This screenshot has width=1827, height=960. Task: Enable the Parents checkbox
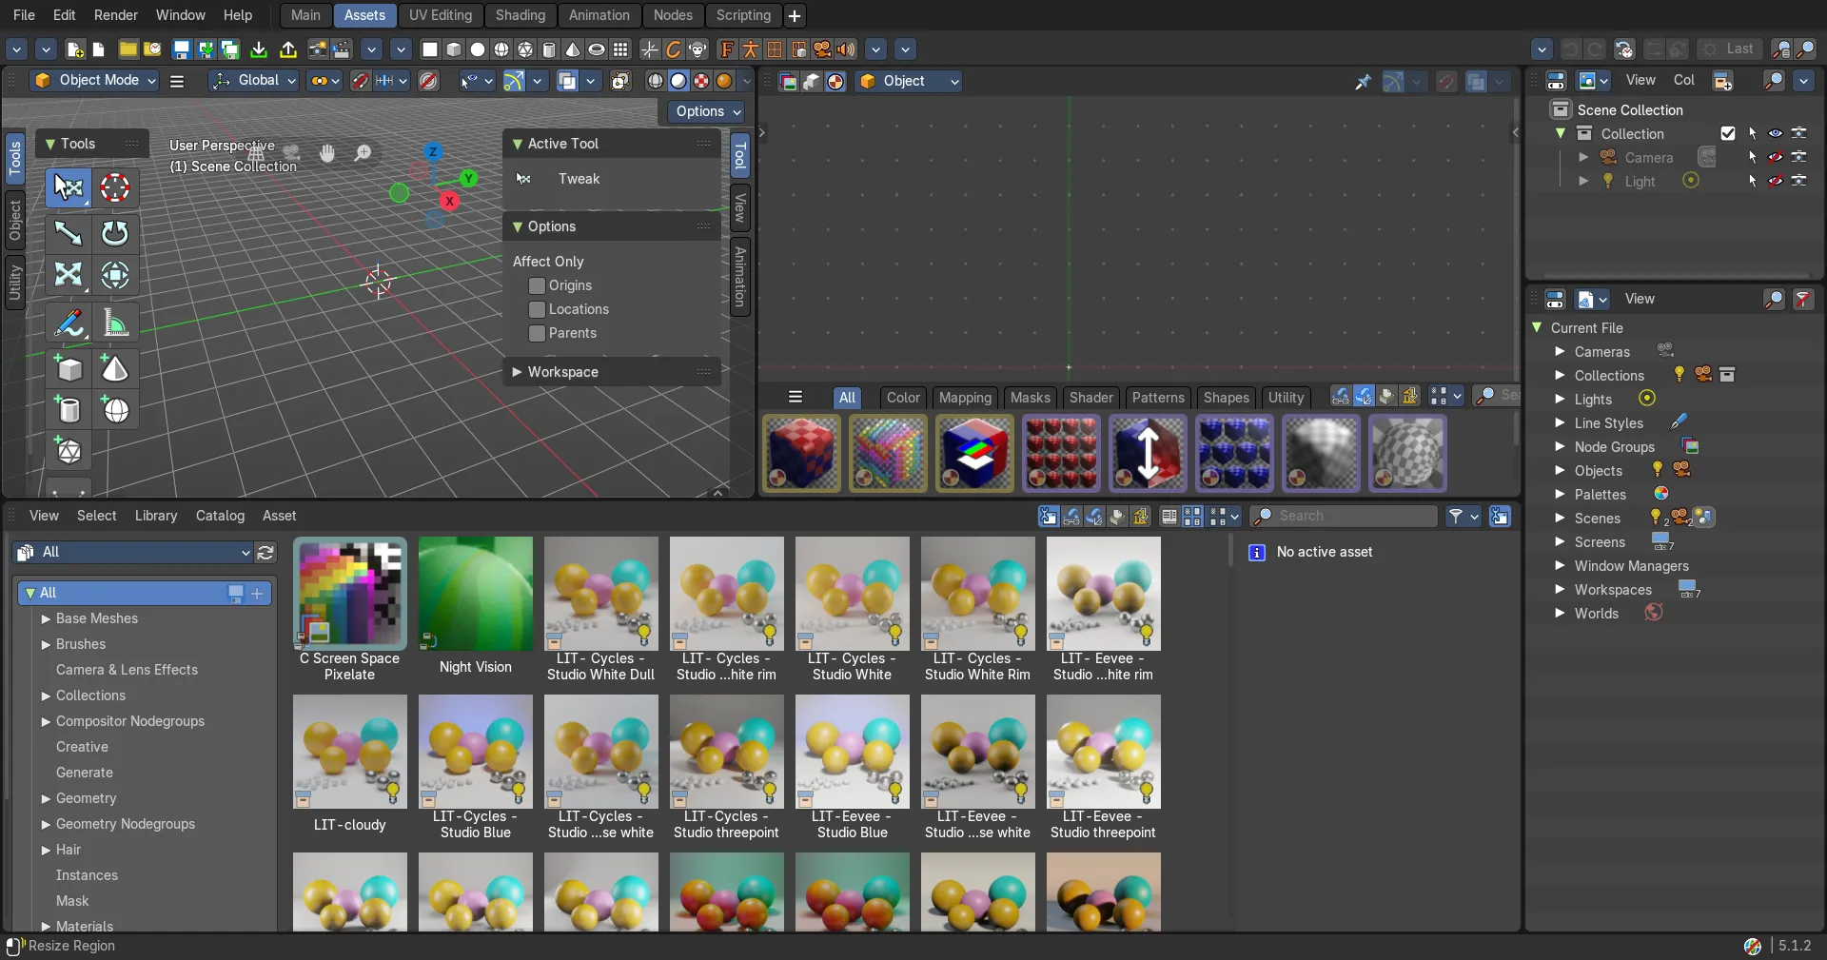point(537,333)
